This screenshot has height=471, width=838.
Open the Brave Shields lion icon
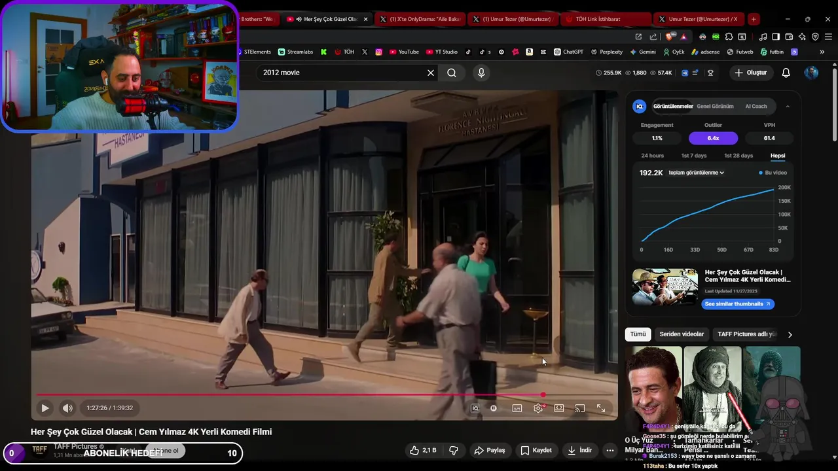tap(670, 37)
